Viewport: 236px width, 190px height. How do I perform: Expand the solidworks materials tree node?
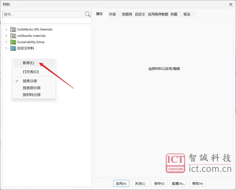coord(6,36)
